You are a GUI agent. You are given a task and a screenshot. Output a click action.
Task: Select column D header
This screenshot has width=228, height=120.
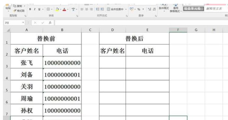coord(113,30)
